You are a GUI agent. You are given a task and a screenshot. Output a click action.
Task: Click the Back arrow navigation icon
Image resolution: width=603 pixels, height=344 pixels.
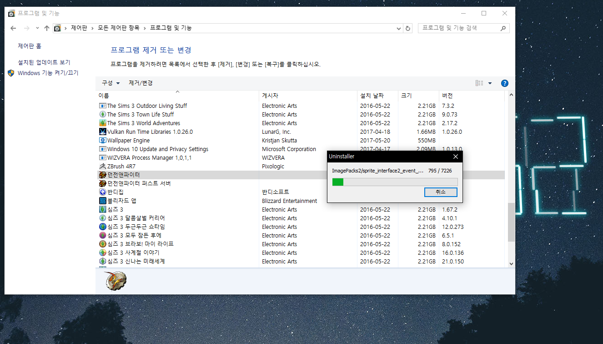[13, 28]
